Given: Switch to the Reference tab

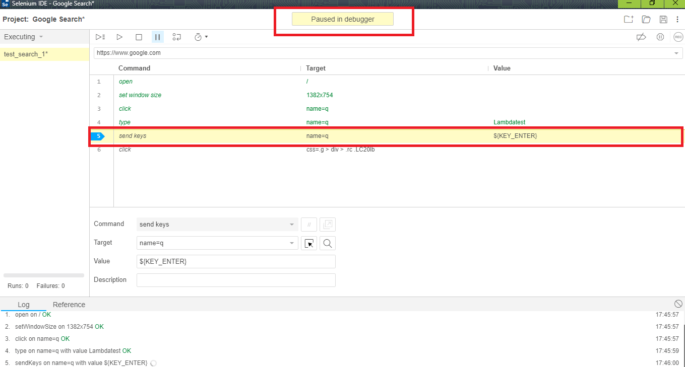Looking at the screenshot, I should (x=69, y=305).
